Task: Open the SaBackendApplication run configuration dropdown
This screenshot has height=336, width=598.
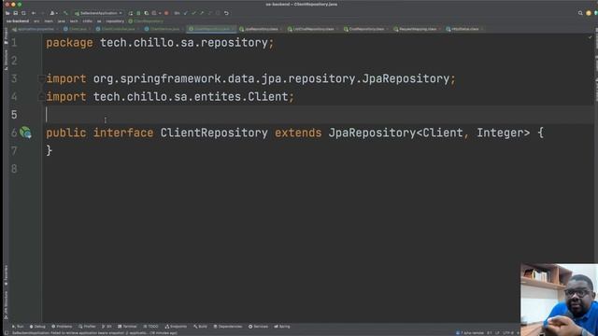Action: click(98, 13)
